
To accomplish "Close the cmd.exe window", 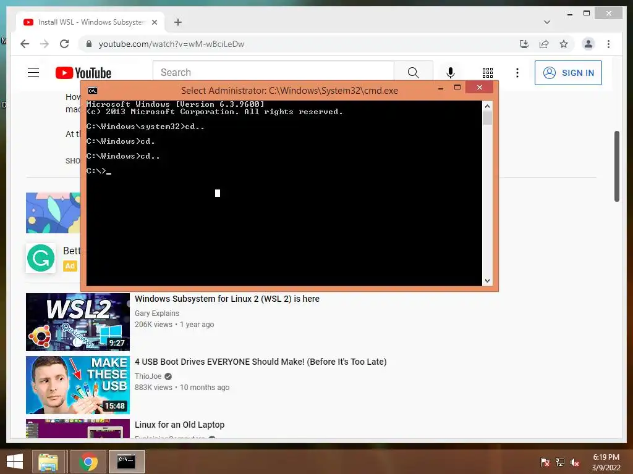I will (479, 87).
